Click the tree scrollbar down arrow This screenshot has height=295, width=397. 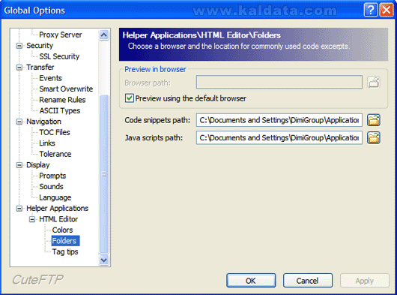[x=104, y=260]
